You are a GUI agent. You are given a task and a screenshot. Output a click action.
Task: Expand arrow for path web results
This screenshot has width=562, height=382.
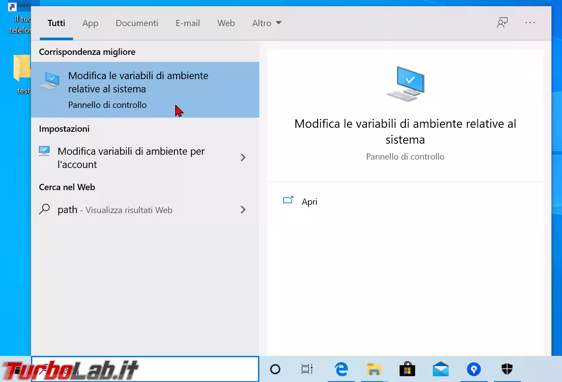coord(243,210)
